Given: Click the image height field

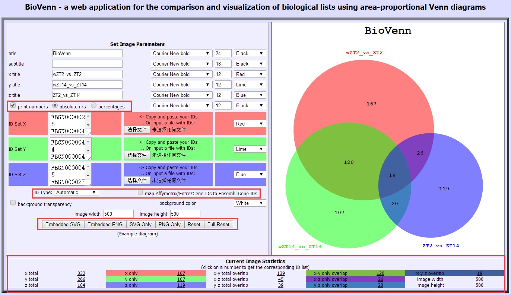Looking at the screenshot, I should coord(185,214).
